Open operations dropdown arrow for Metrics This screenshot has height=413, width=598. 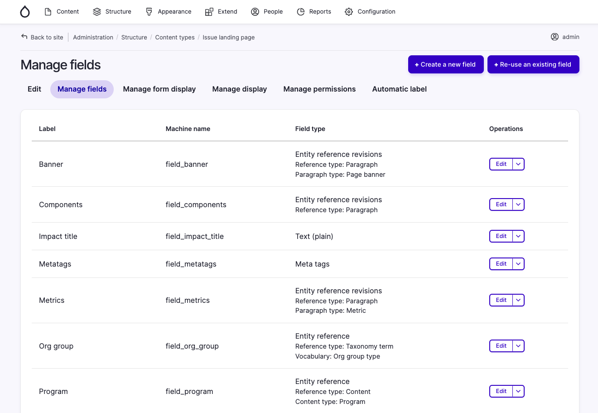[x=518, y=300]
